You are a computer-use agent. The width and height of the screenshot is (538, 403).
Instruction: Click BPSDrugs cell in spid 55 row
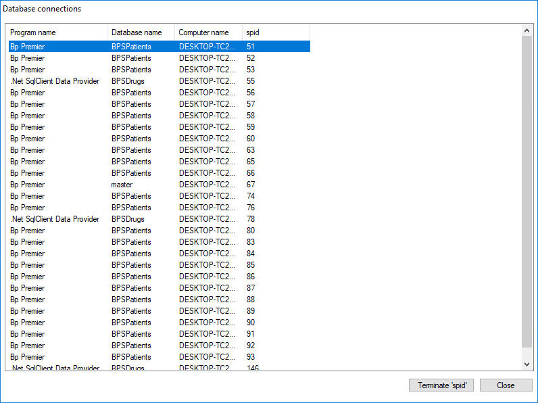click(128, 81)
